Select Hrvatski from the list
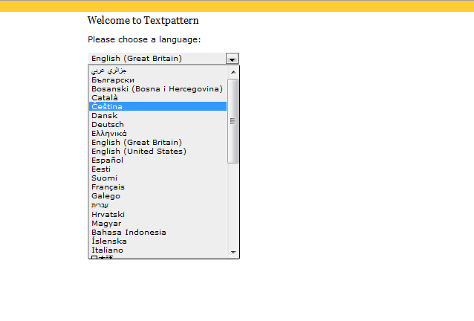Screen dimensions: 474x321 coord(158,214)
